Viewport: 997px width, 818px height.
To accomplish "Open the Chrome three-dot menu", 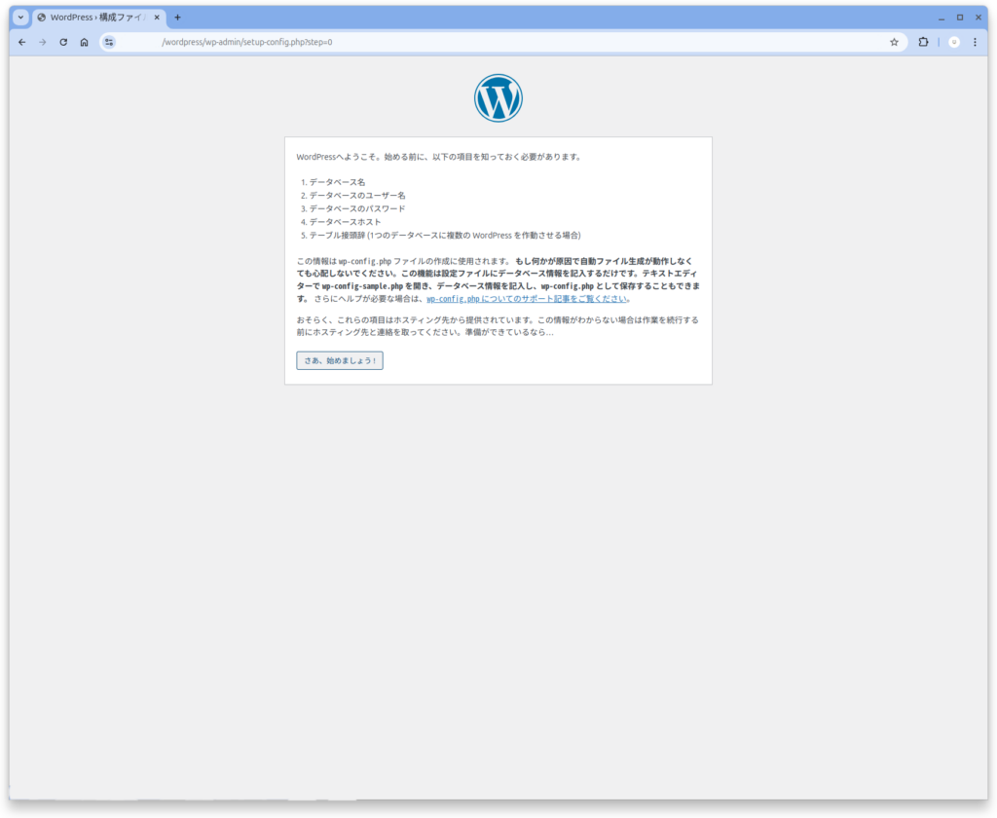I will (975, 42).
